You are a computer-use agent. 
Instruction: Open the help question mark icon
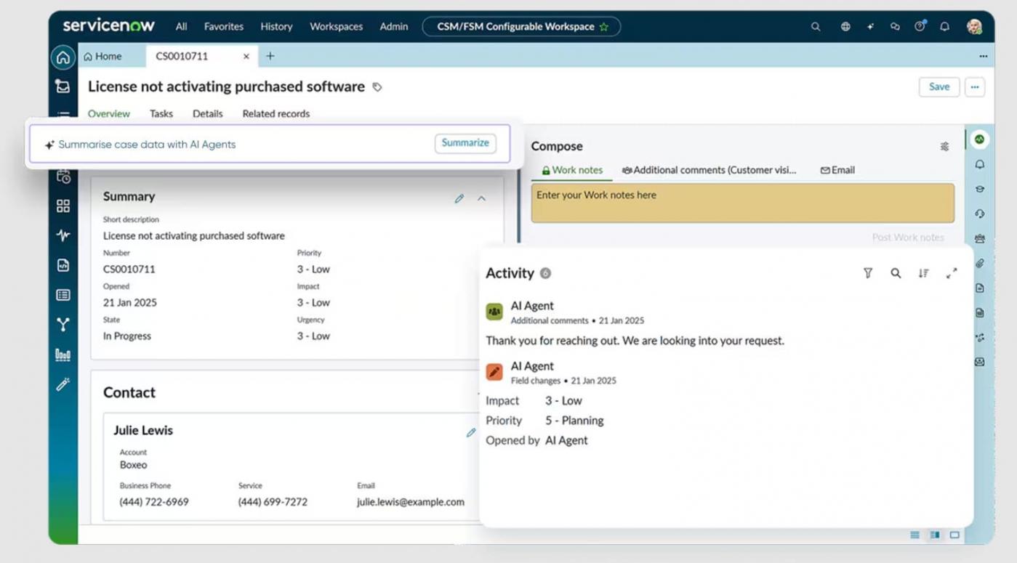(920, 27)
